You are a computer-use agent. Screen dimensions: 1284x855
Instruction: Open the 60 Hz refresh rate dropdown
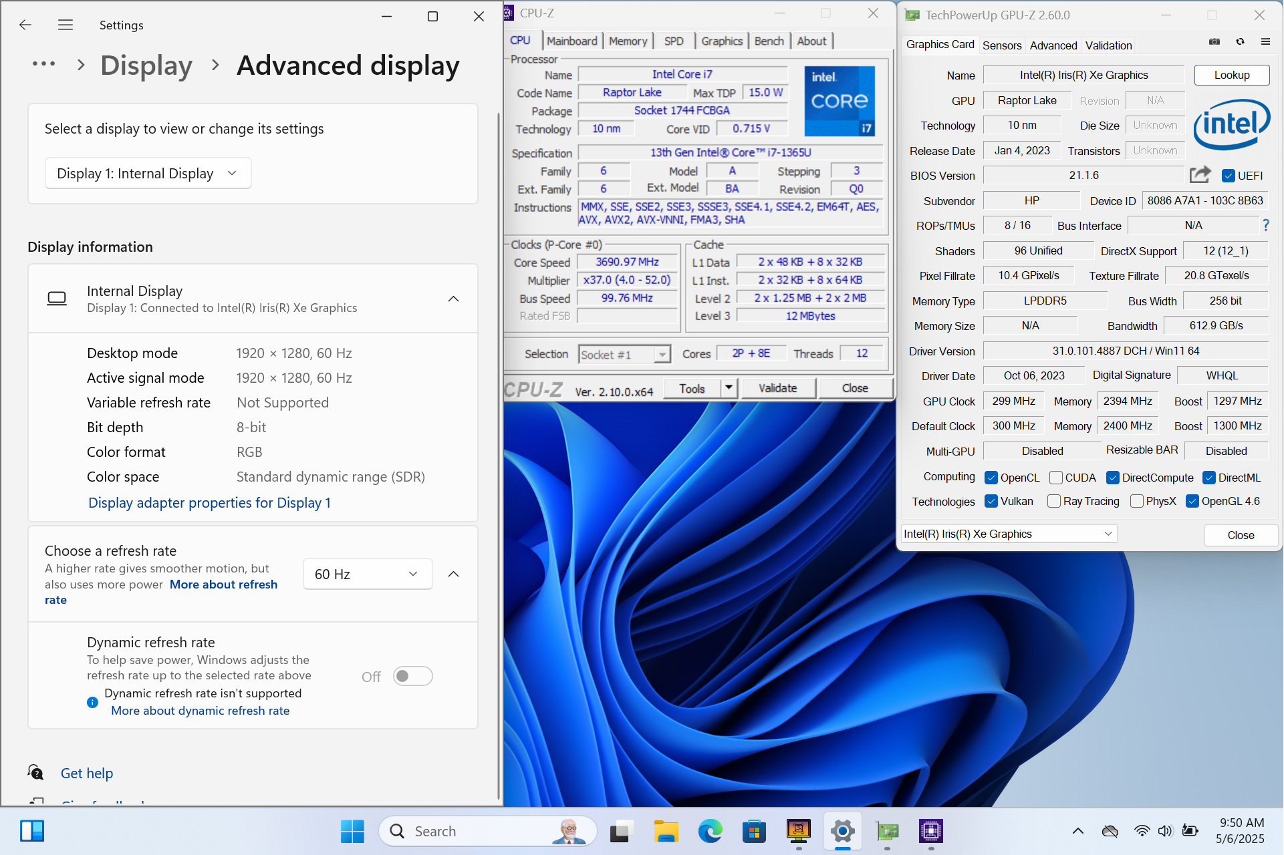[x=368, y=574]
